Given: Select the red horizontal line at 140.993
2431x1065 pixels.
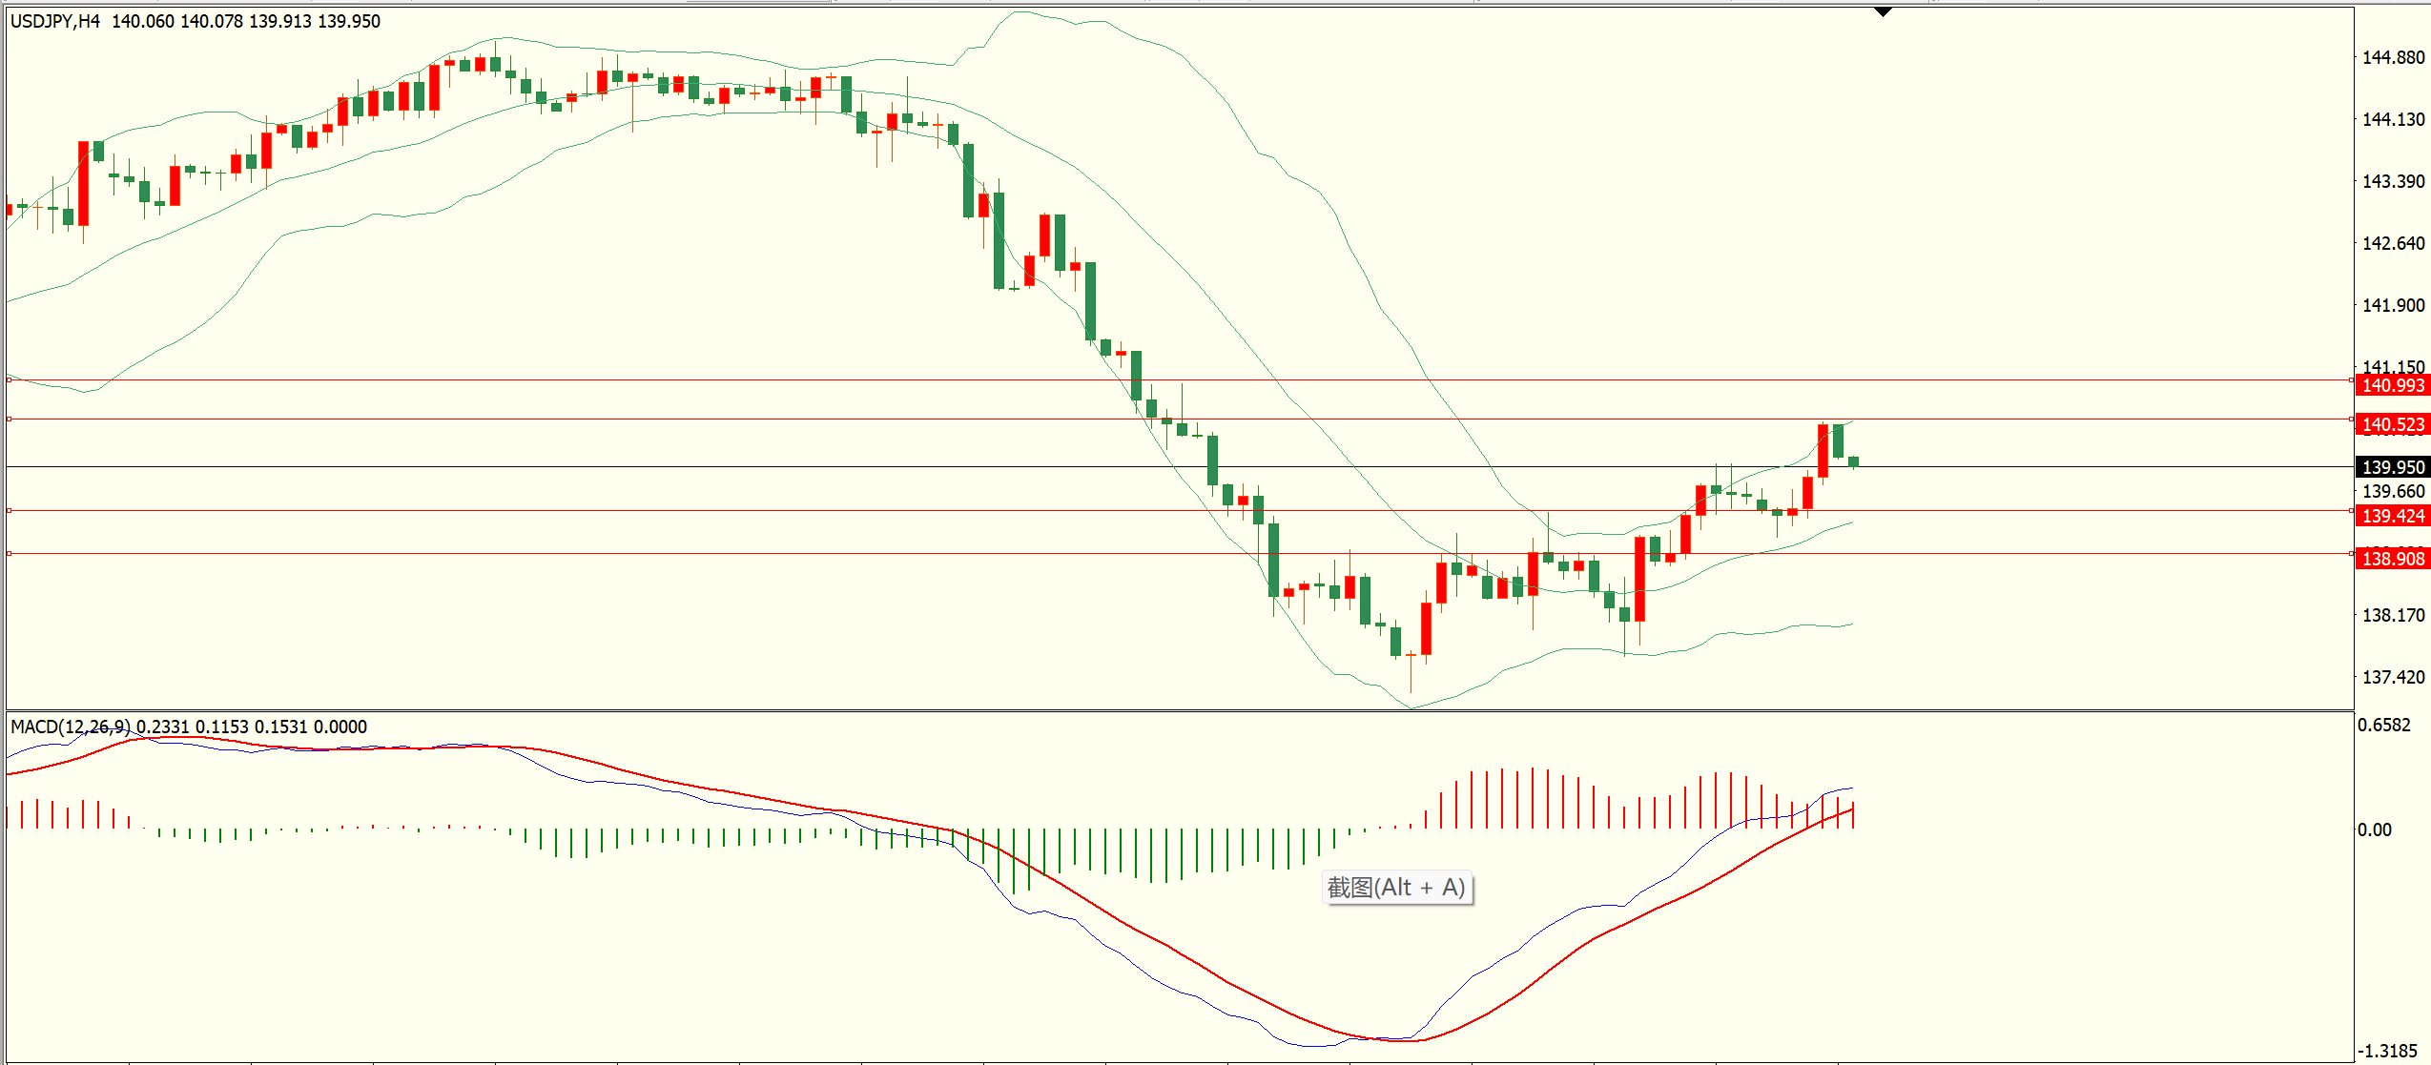Looking at the screenshot, I should point(1180,379).
